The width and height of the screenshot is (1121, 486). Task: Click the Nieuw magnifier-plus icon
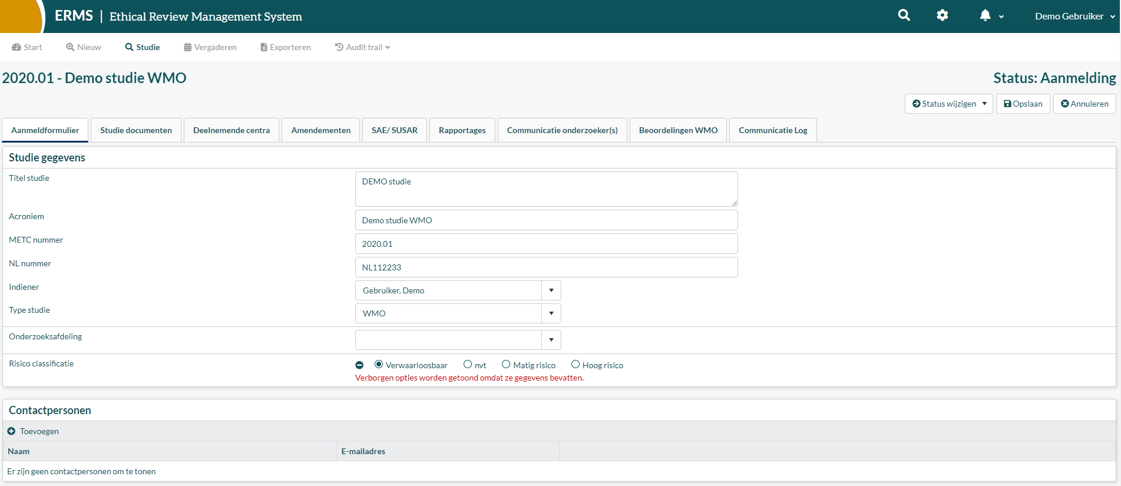coord(70,47)
